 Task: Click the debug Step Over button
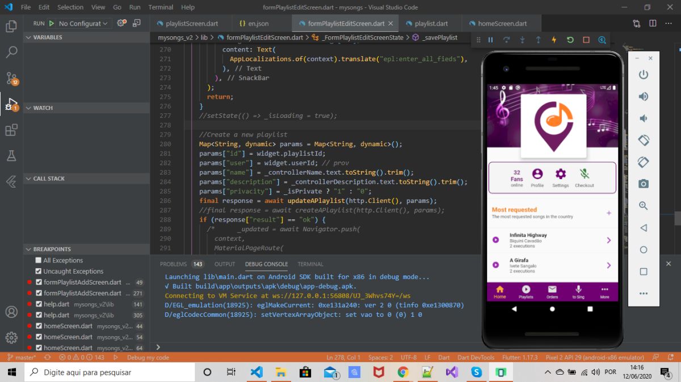point(506,40)
